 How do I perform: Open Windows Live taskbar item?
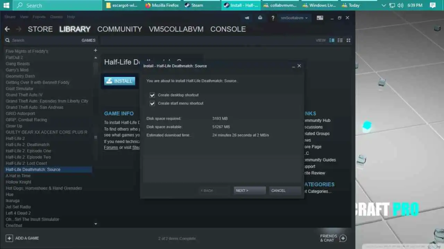tap(319, 5)
